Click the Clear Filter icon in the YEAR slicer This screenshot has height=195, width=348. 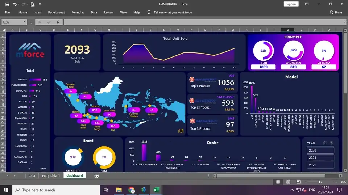point(332,143)
